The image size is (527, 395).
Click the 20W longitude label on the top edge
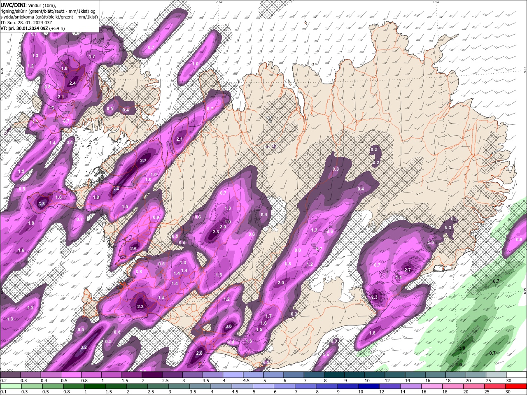219,2
